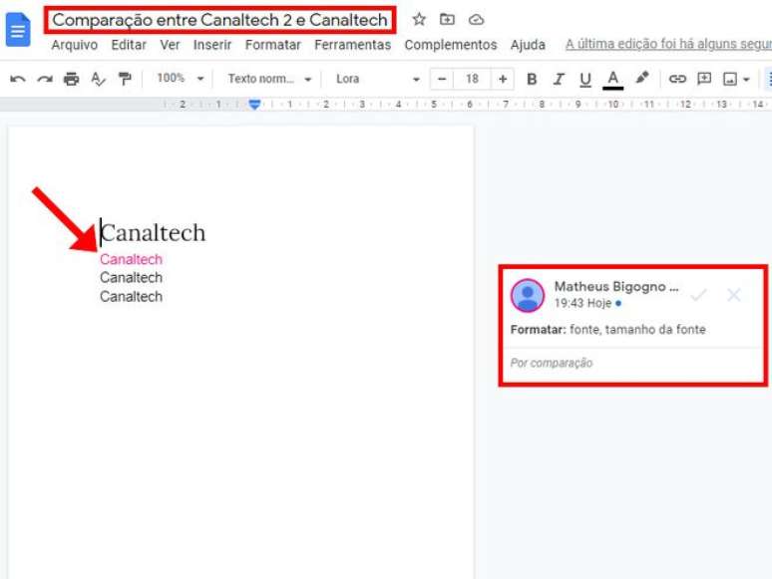Click the document title field
Image resolution: width=772 pixels, height=579 pixels.
[x=219, y=20]
